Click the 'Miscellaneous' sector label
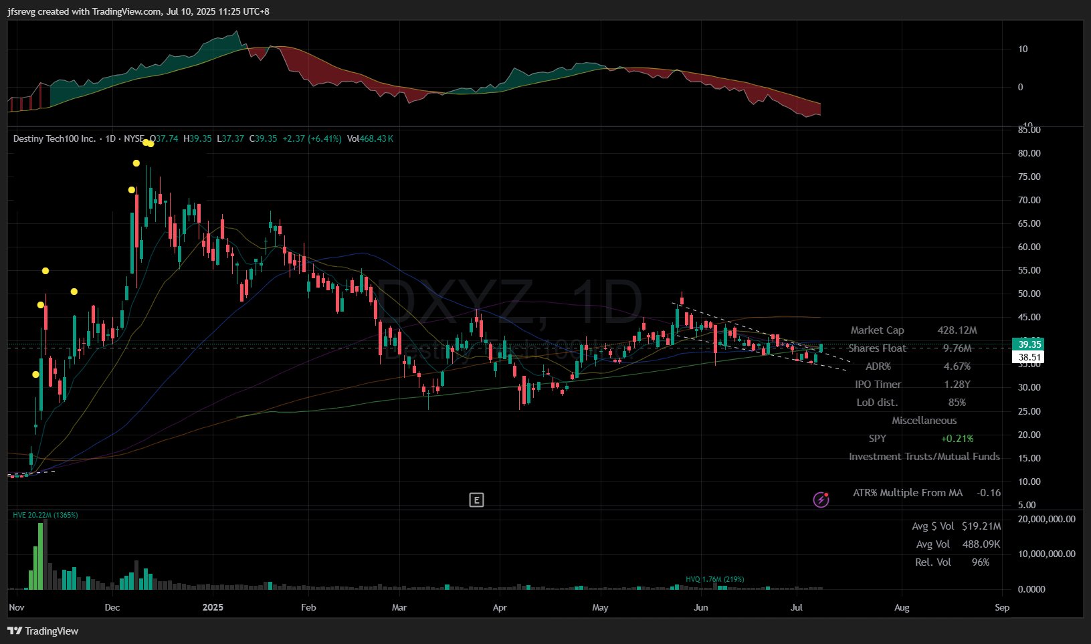The image size is (1091, 644). tap(924, 421)
